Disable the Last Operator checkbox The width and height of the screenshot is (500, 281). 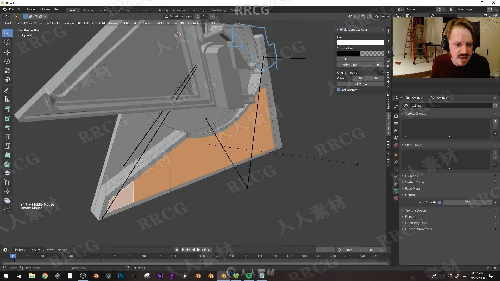(338, 90)
